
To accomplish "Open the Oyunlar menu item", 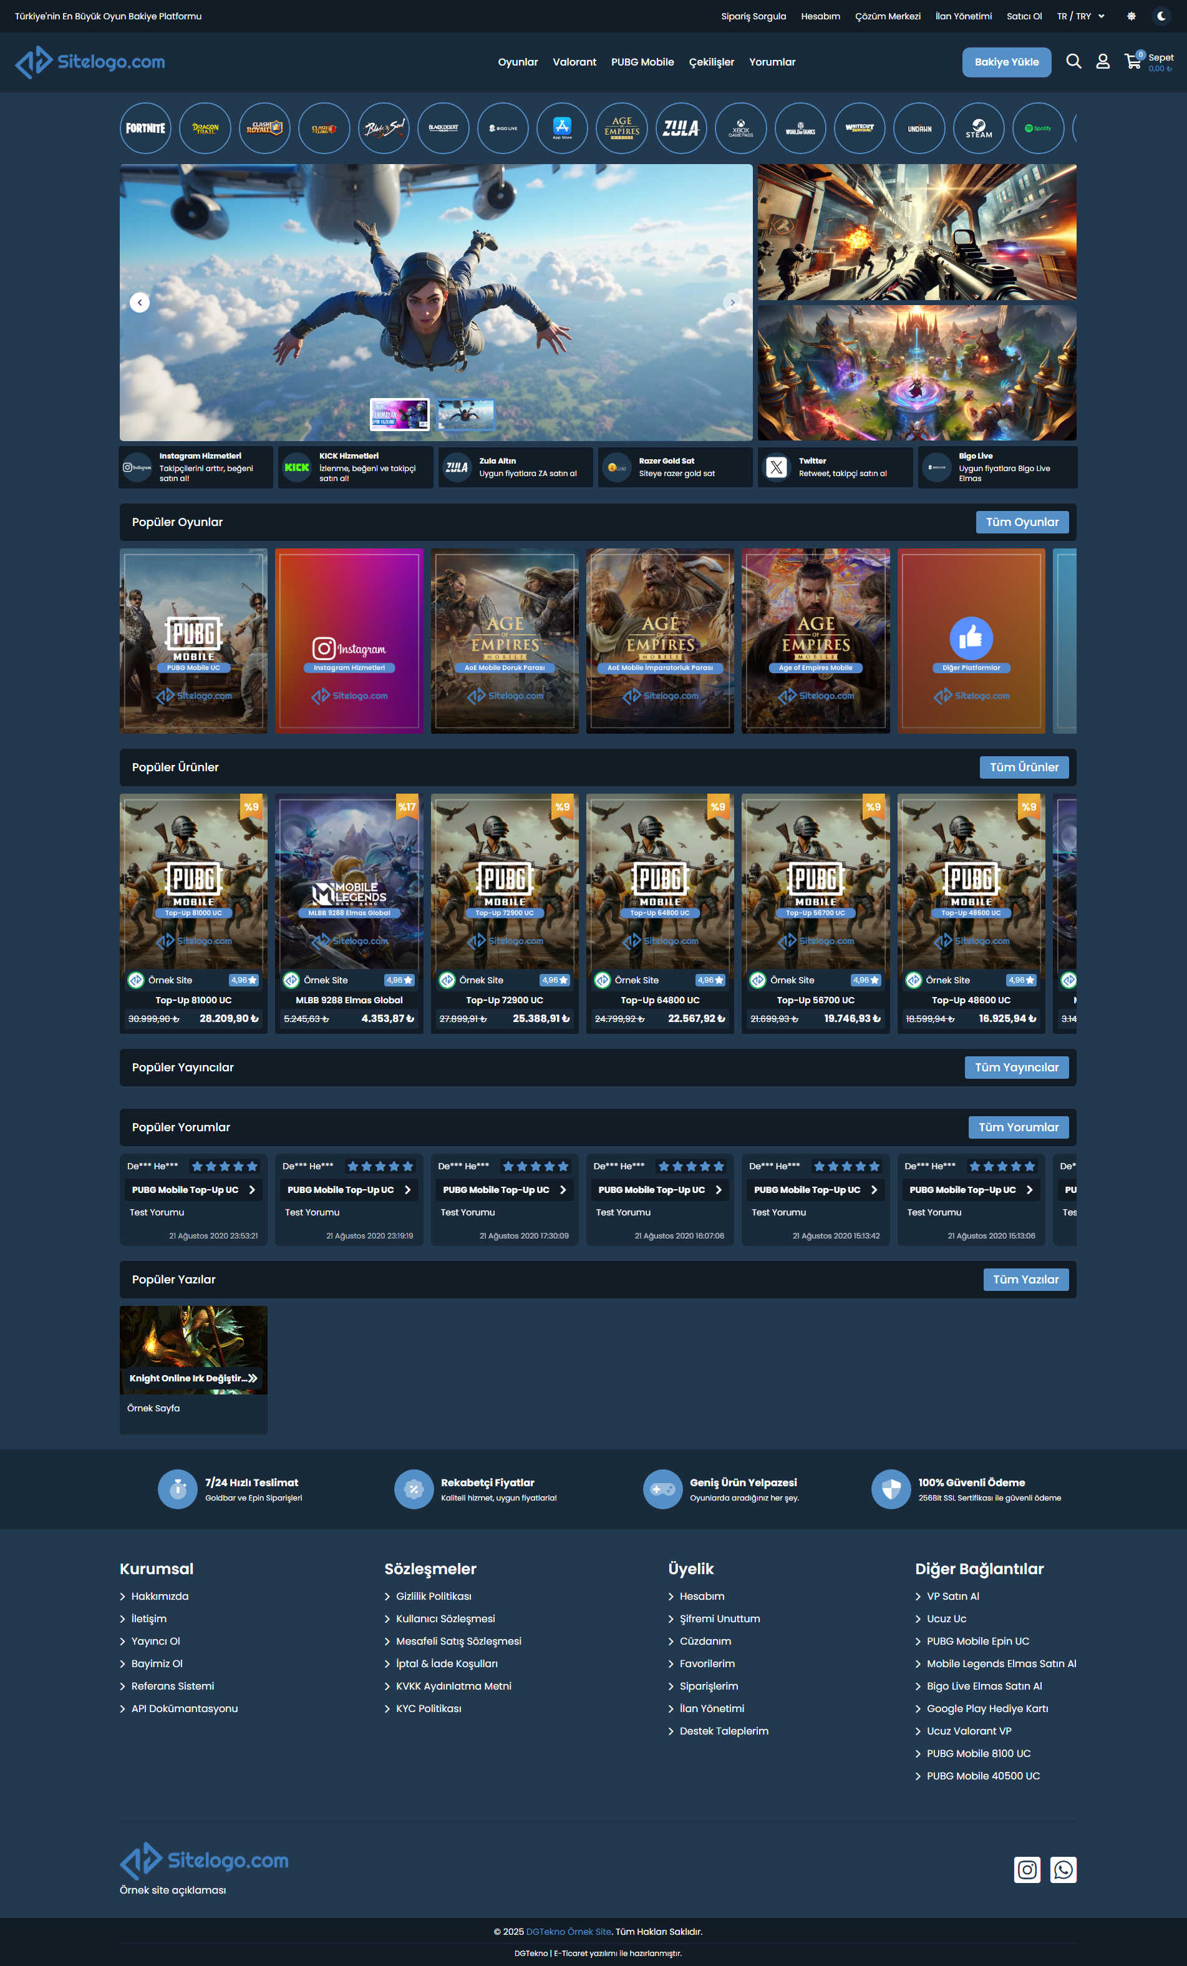I will click(x=518, y=62).
